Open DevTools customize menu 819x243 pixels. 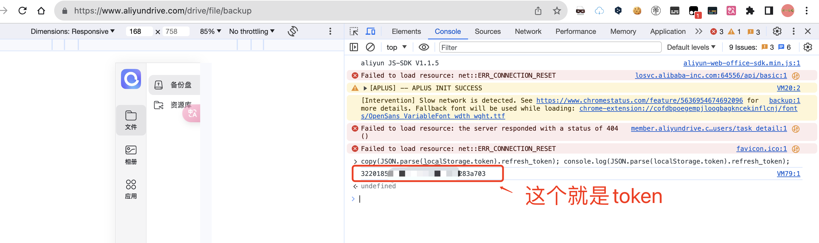click(794, 31)
